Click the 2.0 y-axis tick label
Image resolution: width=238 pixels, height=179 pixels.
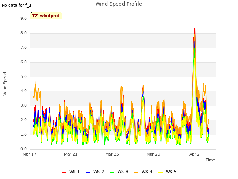(23, 120)
